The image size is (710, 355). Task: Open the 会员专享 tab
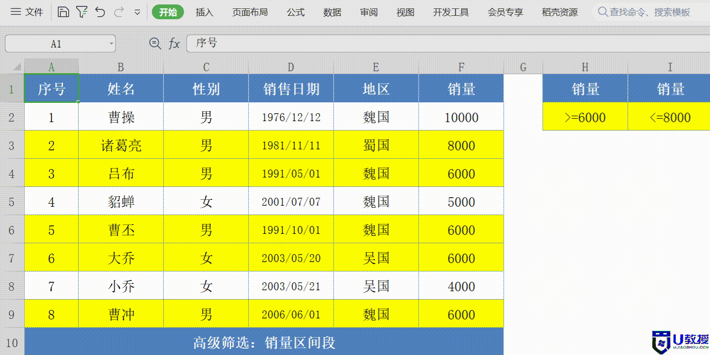[505, 12]
